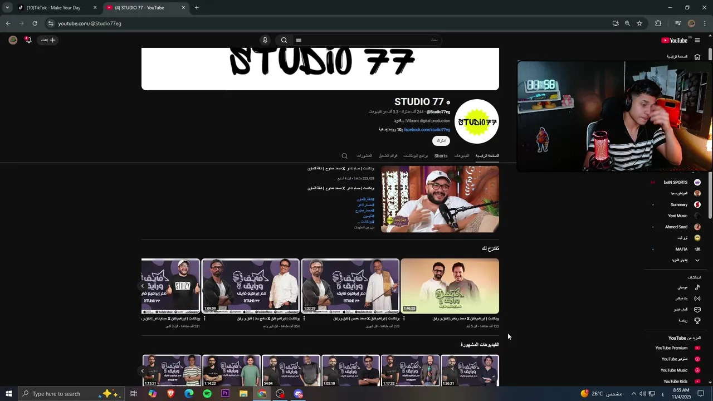Open video thumbnail with 1:46:55 duration
Screen dimensions: 713x401
450,286
